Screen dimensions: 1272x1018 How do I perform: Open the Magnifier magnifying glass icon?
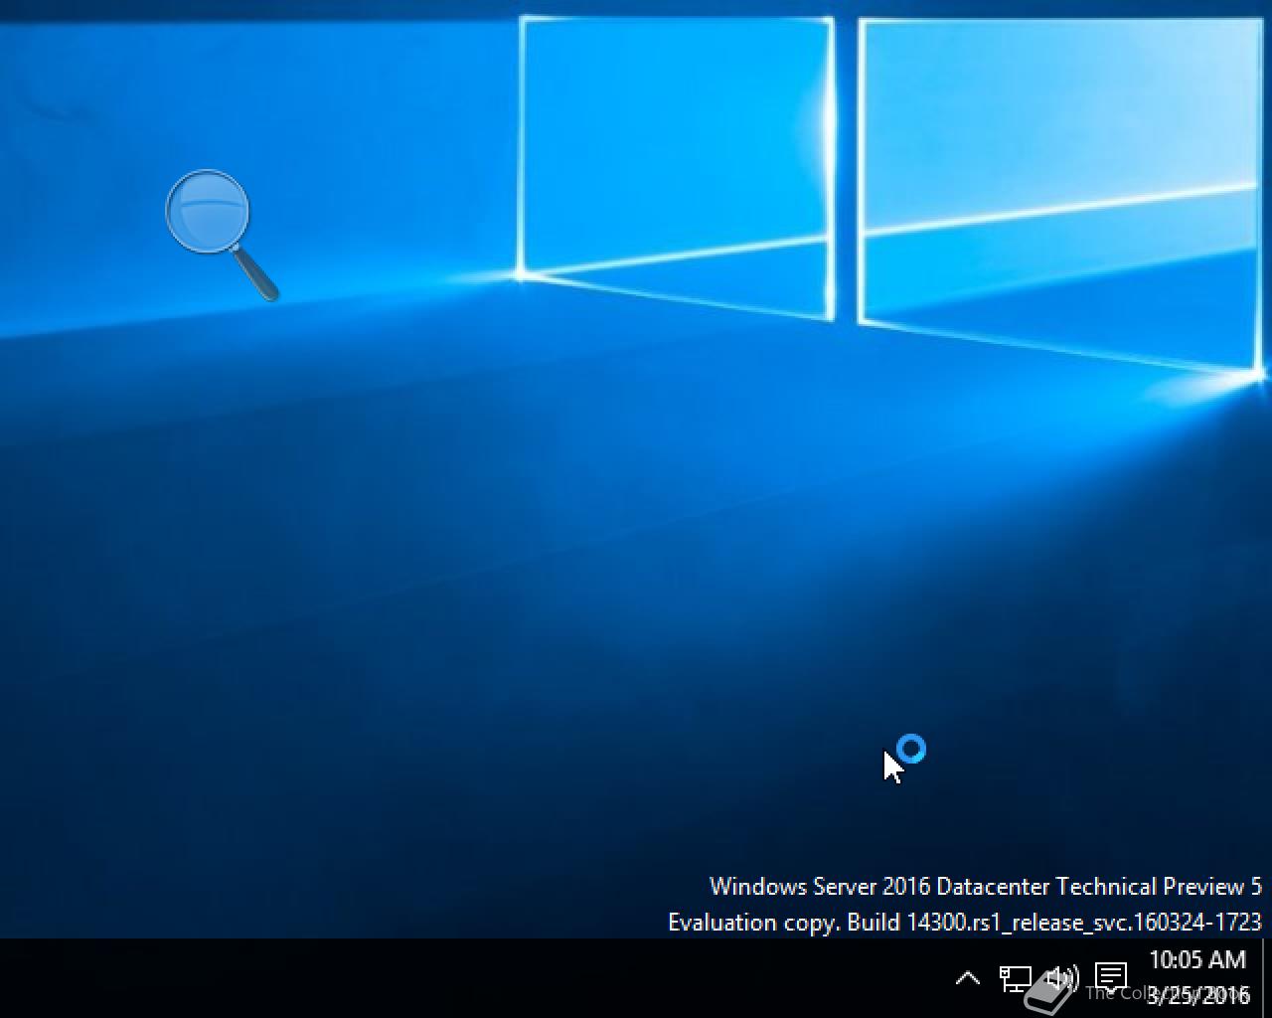[221, 235]
